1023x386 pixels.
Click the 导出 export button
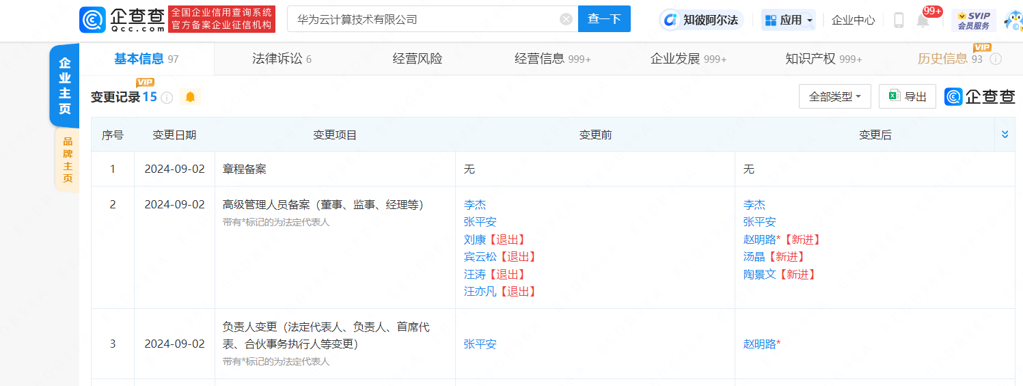click(907, 96)
